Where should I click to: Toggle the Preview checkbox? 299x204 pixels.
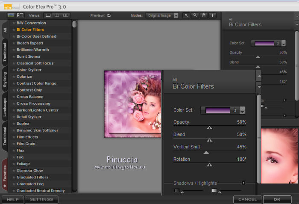(109, 15)
